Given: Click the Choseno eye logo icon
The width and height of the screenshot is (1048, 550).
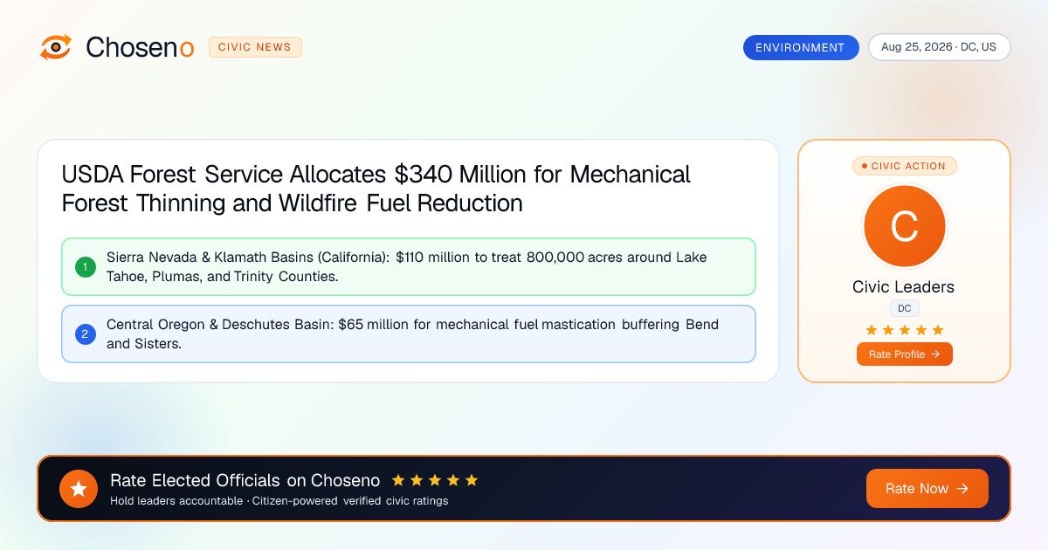Looking at the screenshot, I should coord(56,47).
